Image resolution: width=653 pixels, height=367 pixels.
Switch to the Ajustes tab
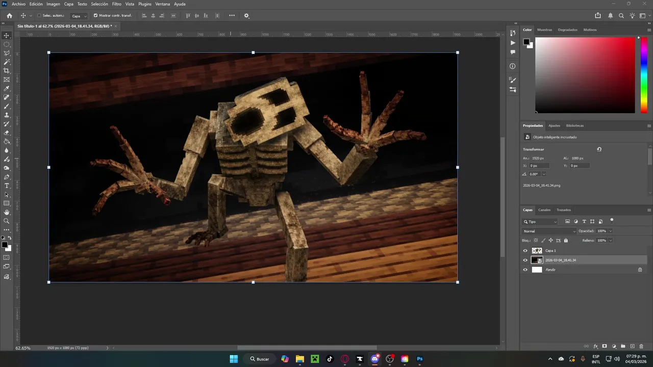(554, 125)
